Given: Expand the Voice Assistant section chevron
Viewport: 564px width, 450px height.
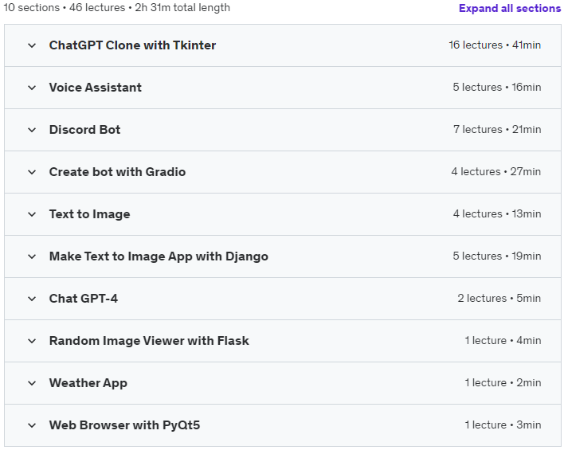Looking at the screenshot, I should pyautogui.click(x=32, y=88).
